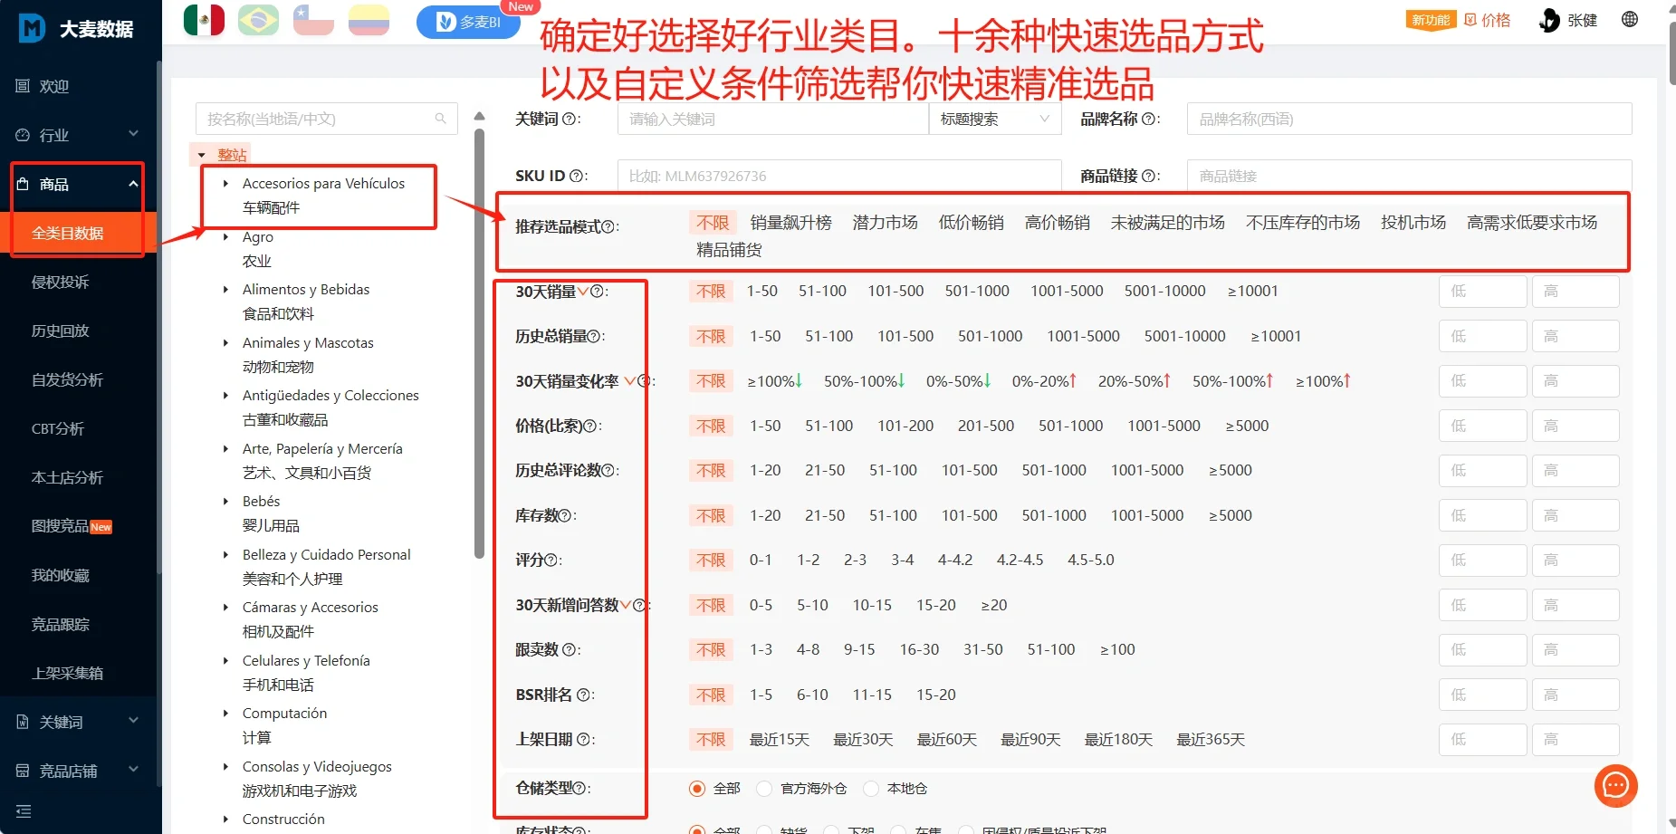Select the Brazil flag marketplace icon
1676x834 pixels.
pos(258,18)
